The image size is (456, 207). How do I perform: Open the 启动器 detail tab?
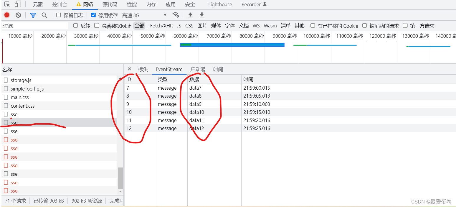(x=198, y=69)
